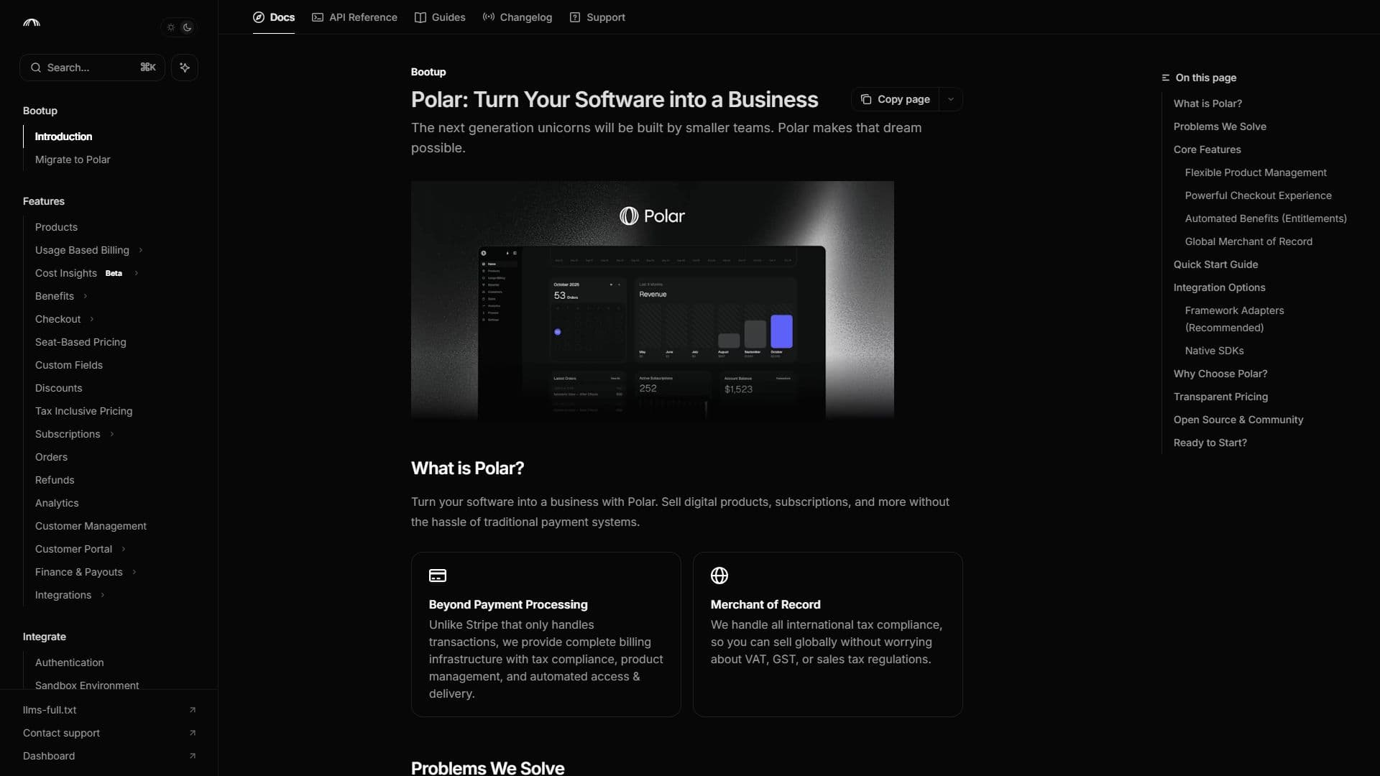Jump to Global Merchant of Record
The width and height of the screenshot is (1380, 776).
1248,241
